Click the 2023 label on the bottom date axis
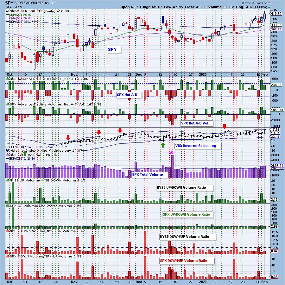Viewport: 285px width, 285px height. coord(203,282)
